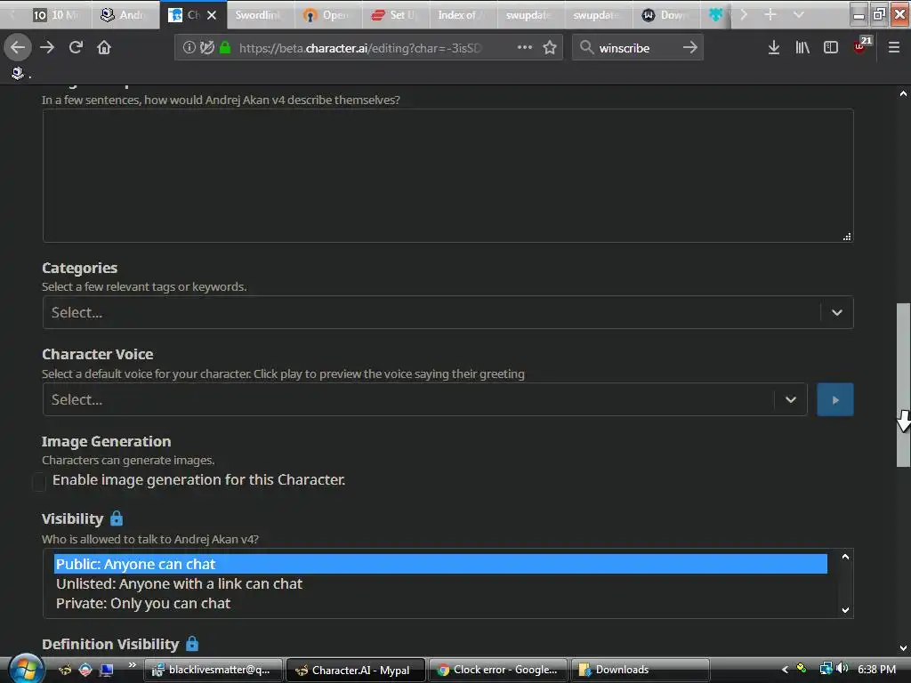
Task: Click the show desktop quick launch icon
Action: click(107, 670)
